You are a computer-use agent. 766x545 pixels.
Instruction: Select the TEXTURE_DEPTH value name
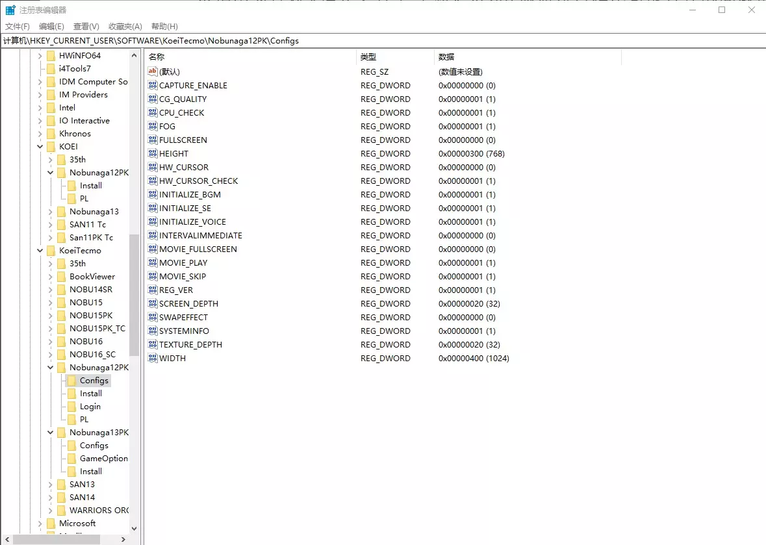coord(190,344)
